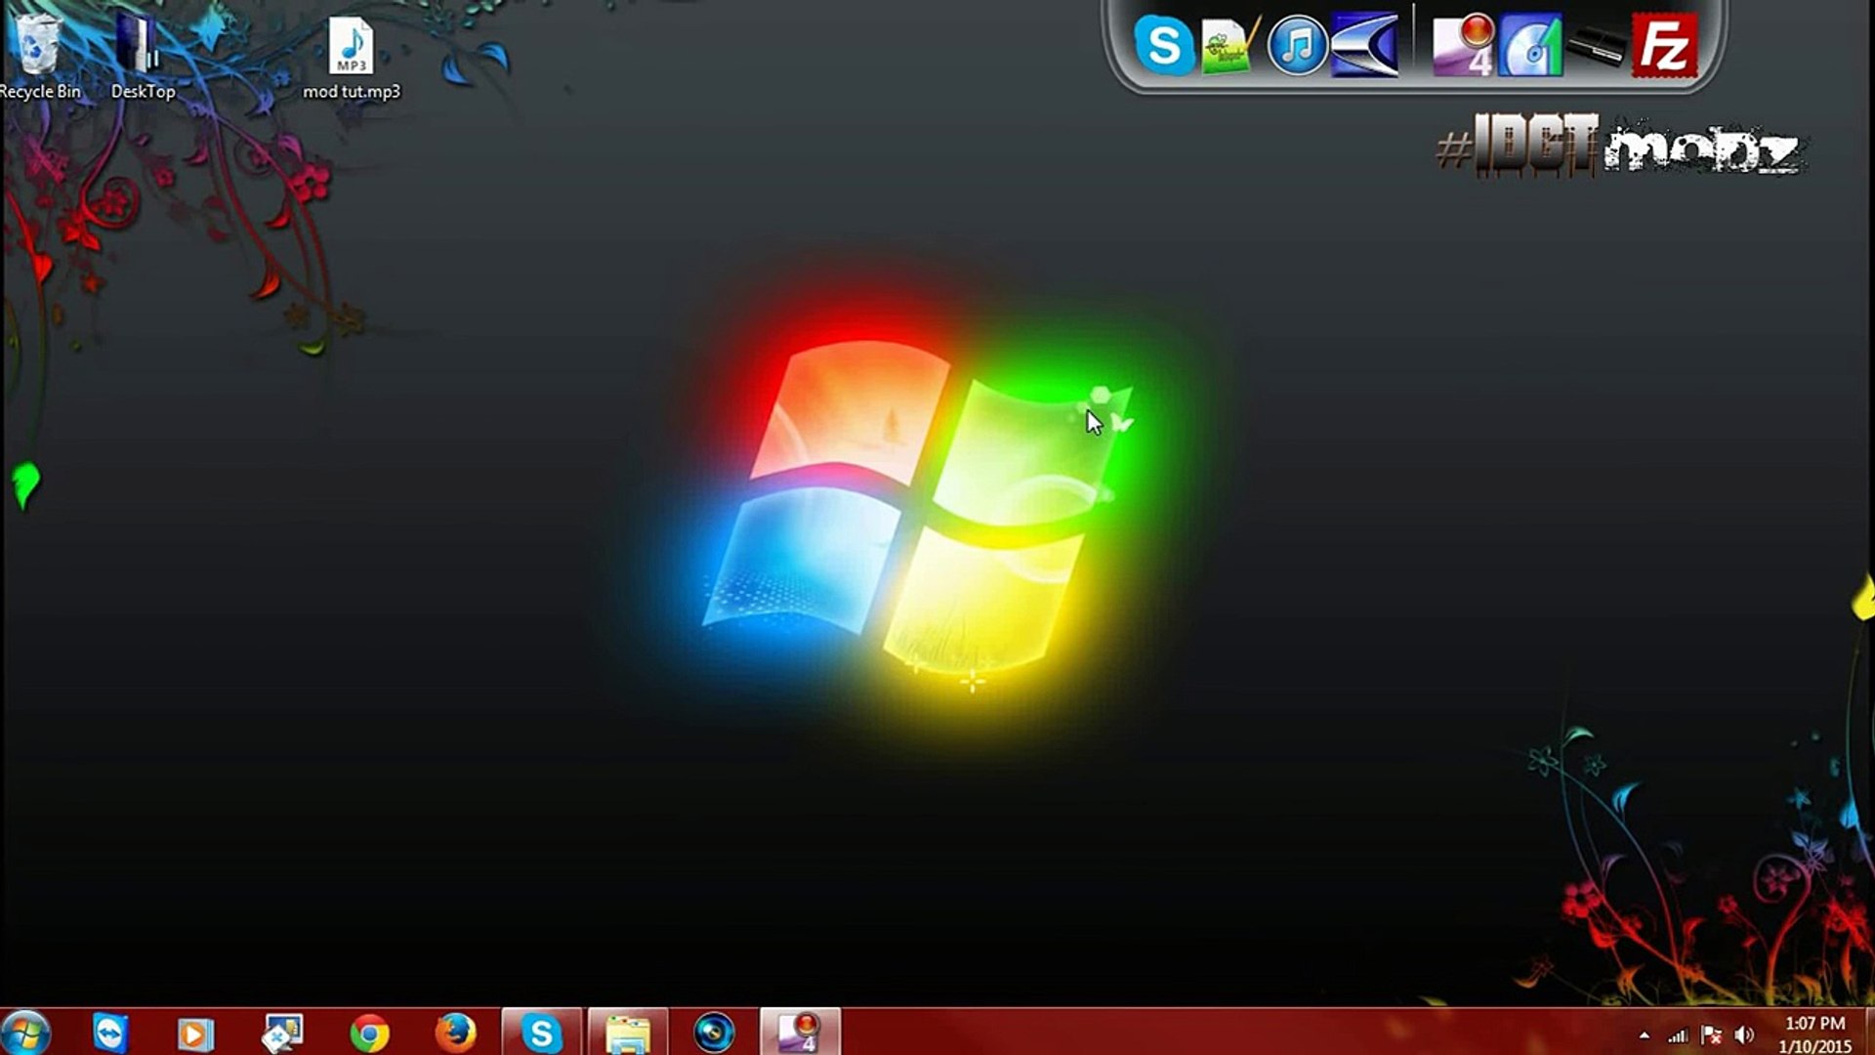Screen dimensions: 1875x1055
Task: Launch Google Chrome from the taskbar
Action: coord(369,1034)
